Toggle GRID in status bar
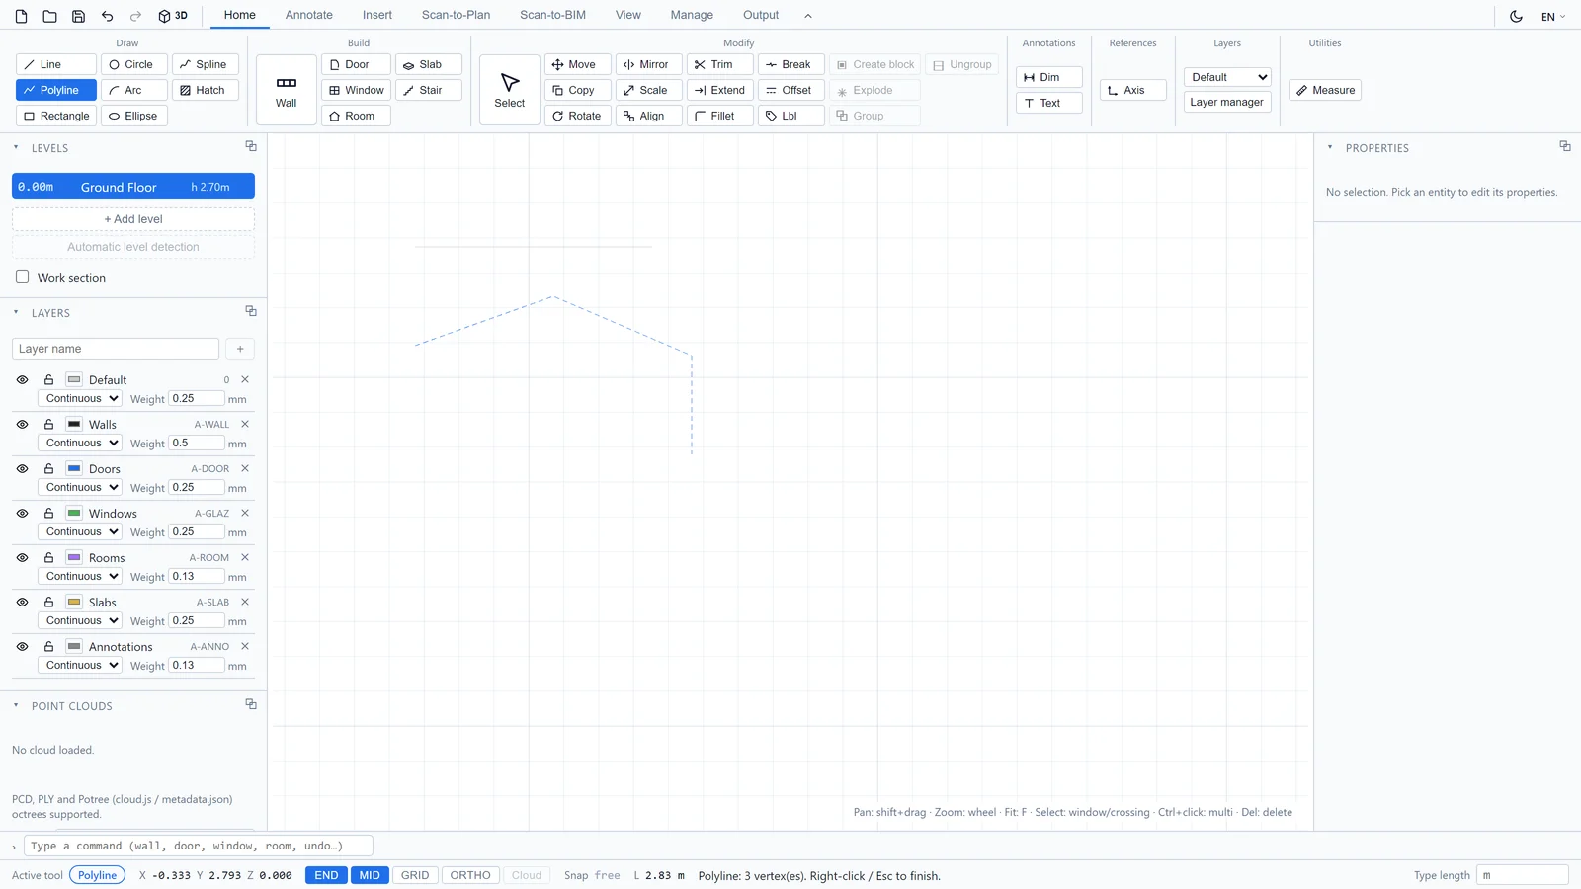Image resolution: width=1581 pixels, height=889 pixels. (x=415, y=875)
